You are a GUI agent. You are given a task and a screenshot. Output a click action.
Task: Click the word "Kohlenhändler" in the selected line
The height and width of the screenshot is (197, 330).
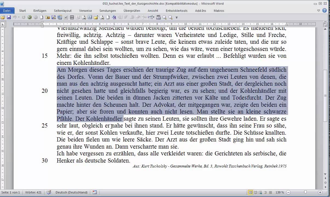(x=104, y=119)
